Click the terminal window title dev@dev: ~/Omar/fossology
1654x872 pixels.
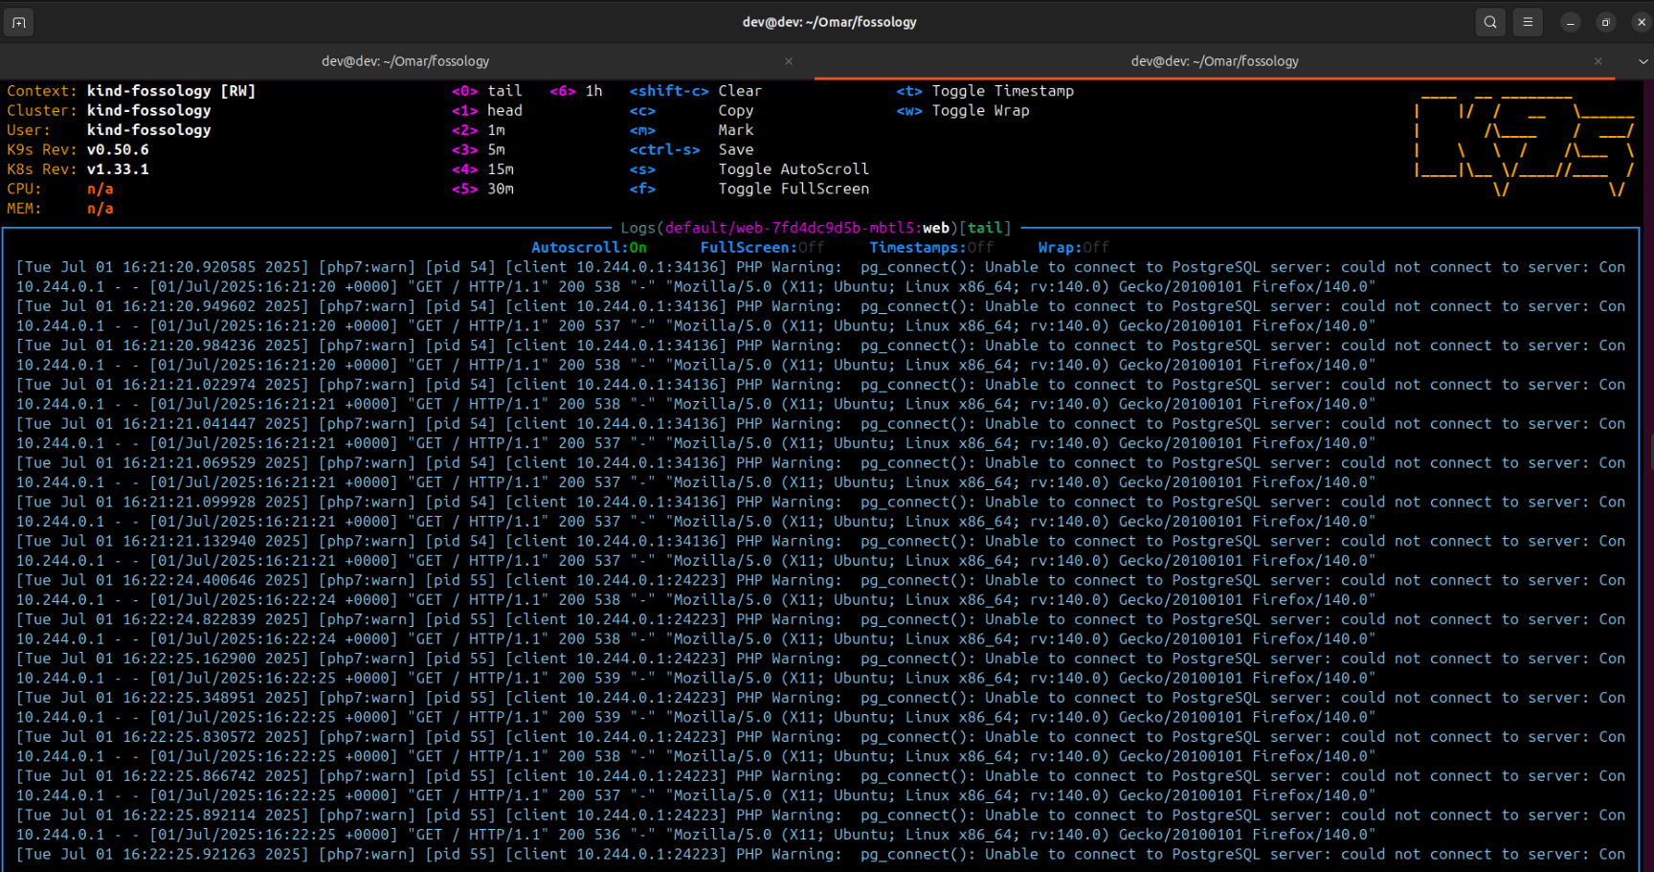pyautogui.click(x=829, y=22)
